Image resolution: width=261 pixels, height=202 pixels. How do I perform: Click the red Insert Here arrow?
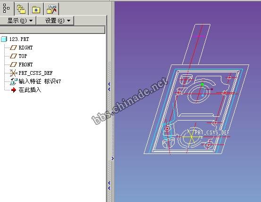pyautogui.click(x=14, y=90)
